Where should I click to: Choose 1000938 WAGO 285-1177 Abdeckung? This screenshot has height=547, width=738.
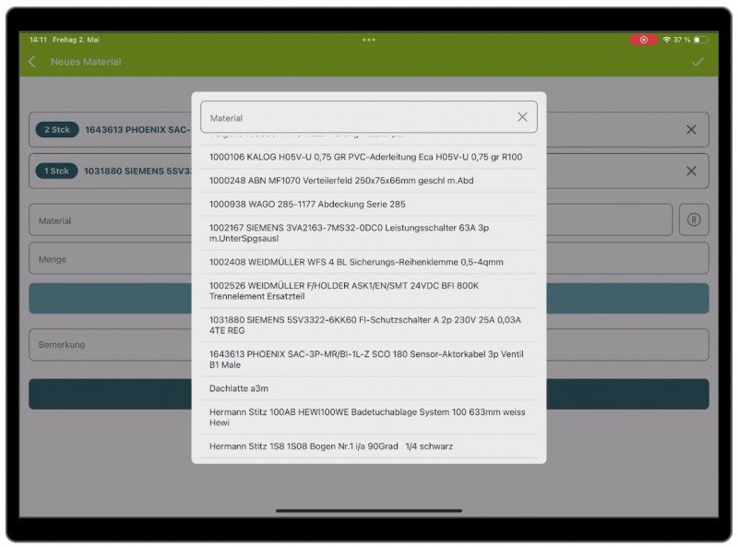click(307, 204)
